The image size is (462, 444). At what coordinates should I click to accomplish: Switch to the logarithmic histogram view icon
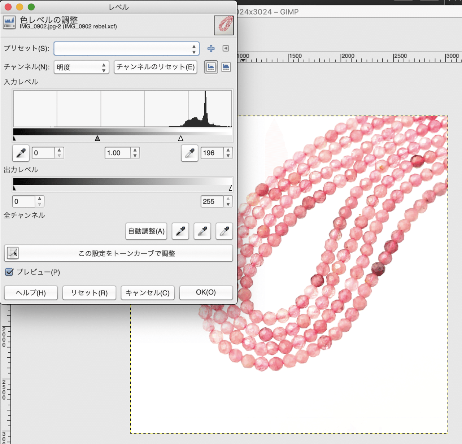point(226,67)
